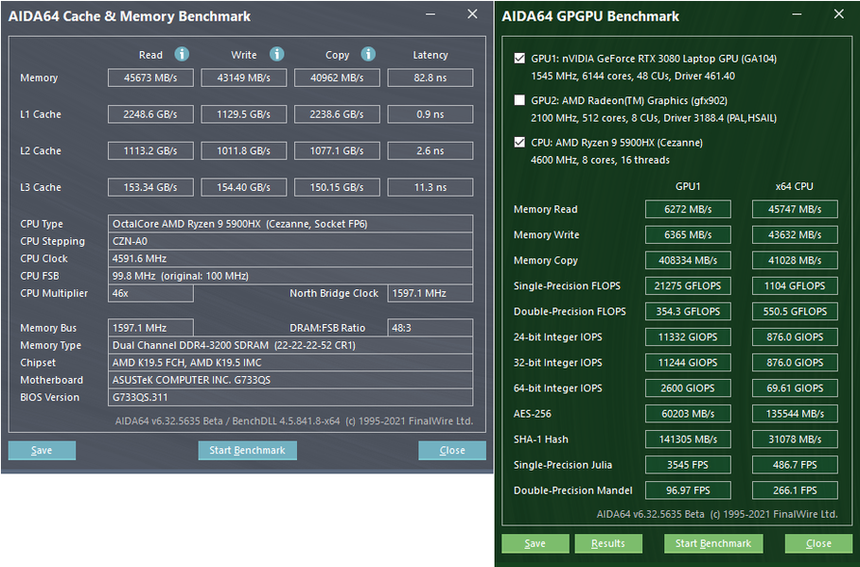Select GPU1 Memory Read 6272 MB/s

[x=688, y=209]
